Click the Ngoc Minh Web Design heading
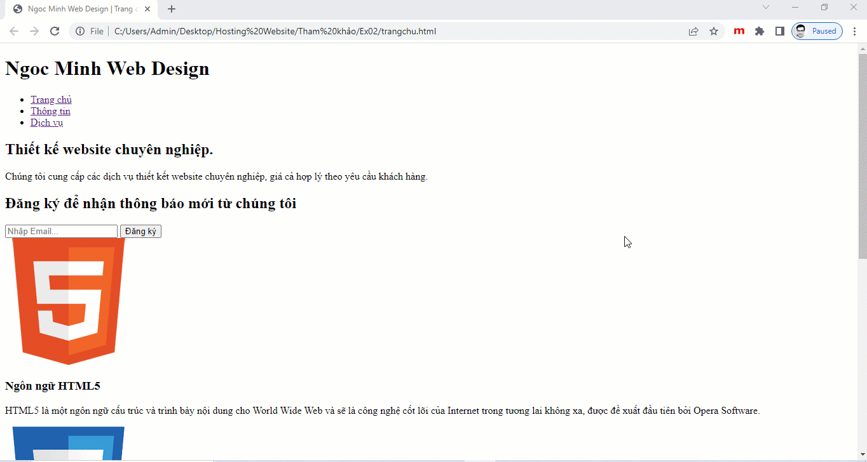867x462 pixels. (107, 69)
